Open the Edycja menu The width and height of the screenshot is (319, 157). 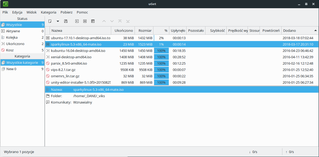[17, 12]
